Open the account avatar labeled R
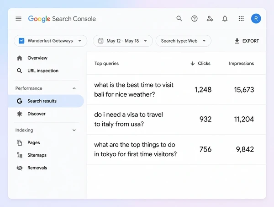The image size is (274, 207). tap(256, 19)
